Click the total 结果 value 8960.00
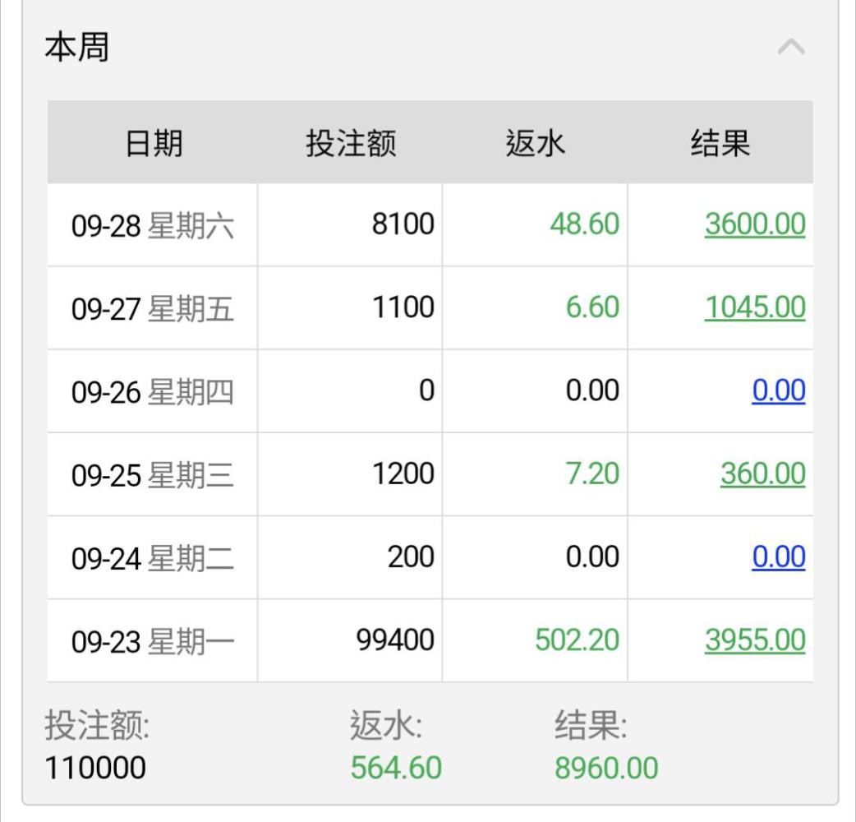The image size is (856, 822). [606, 768]
